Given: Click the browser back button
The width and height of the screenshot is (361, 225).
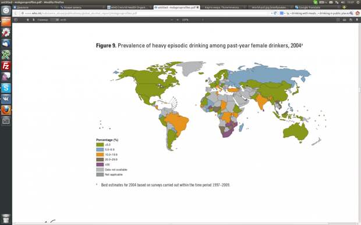Looking at the screenshot, I should pyautogui.click(x=16, y=13).
